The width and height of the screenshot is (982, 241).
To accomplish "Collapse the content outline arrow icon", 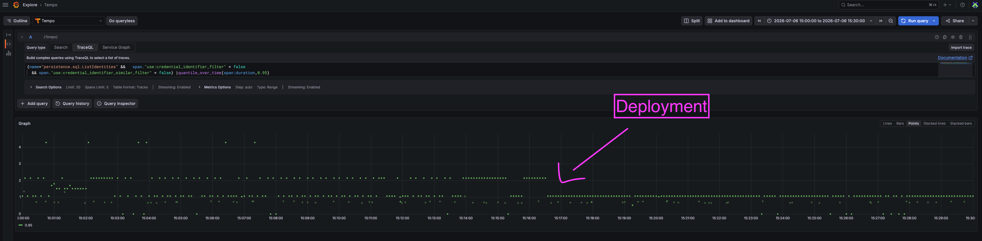I will 8,35.
